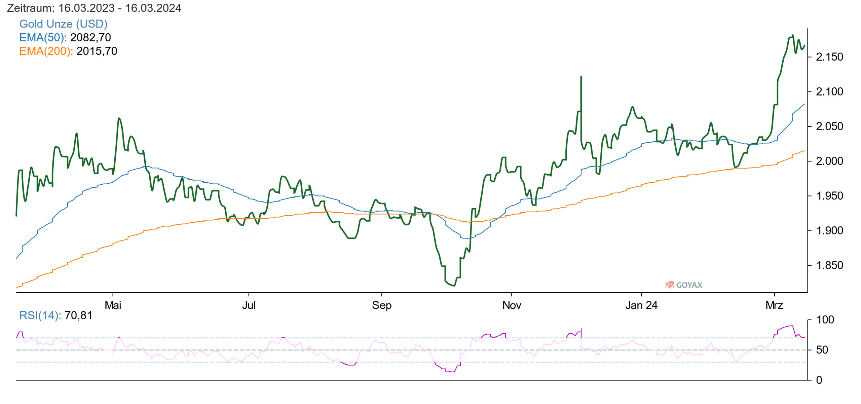Click the RSI axis label 50
Screen dimensions: 861x404
[x=822, y=350]
